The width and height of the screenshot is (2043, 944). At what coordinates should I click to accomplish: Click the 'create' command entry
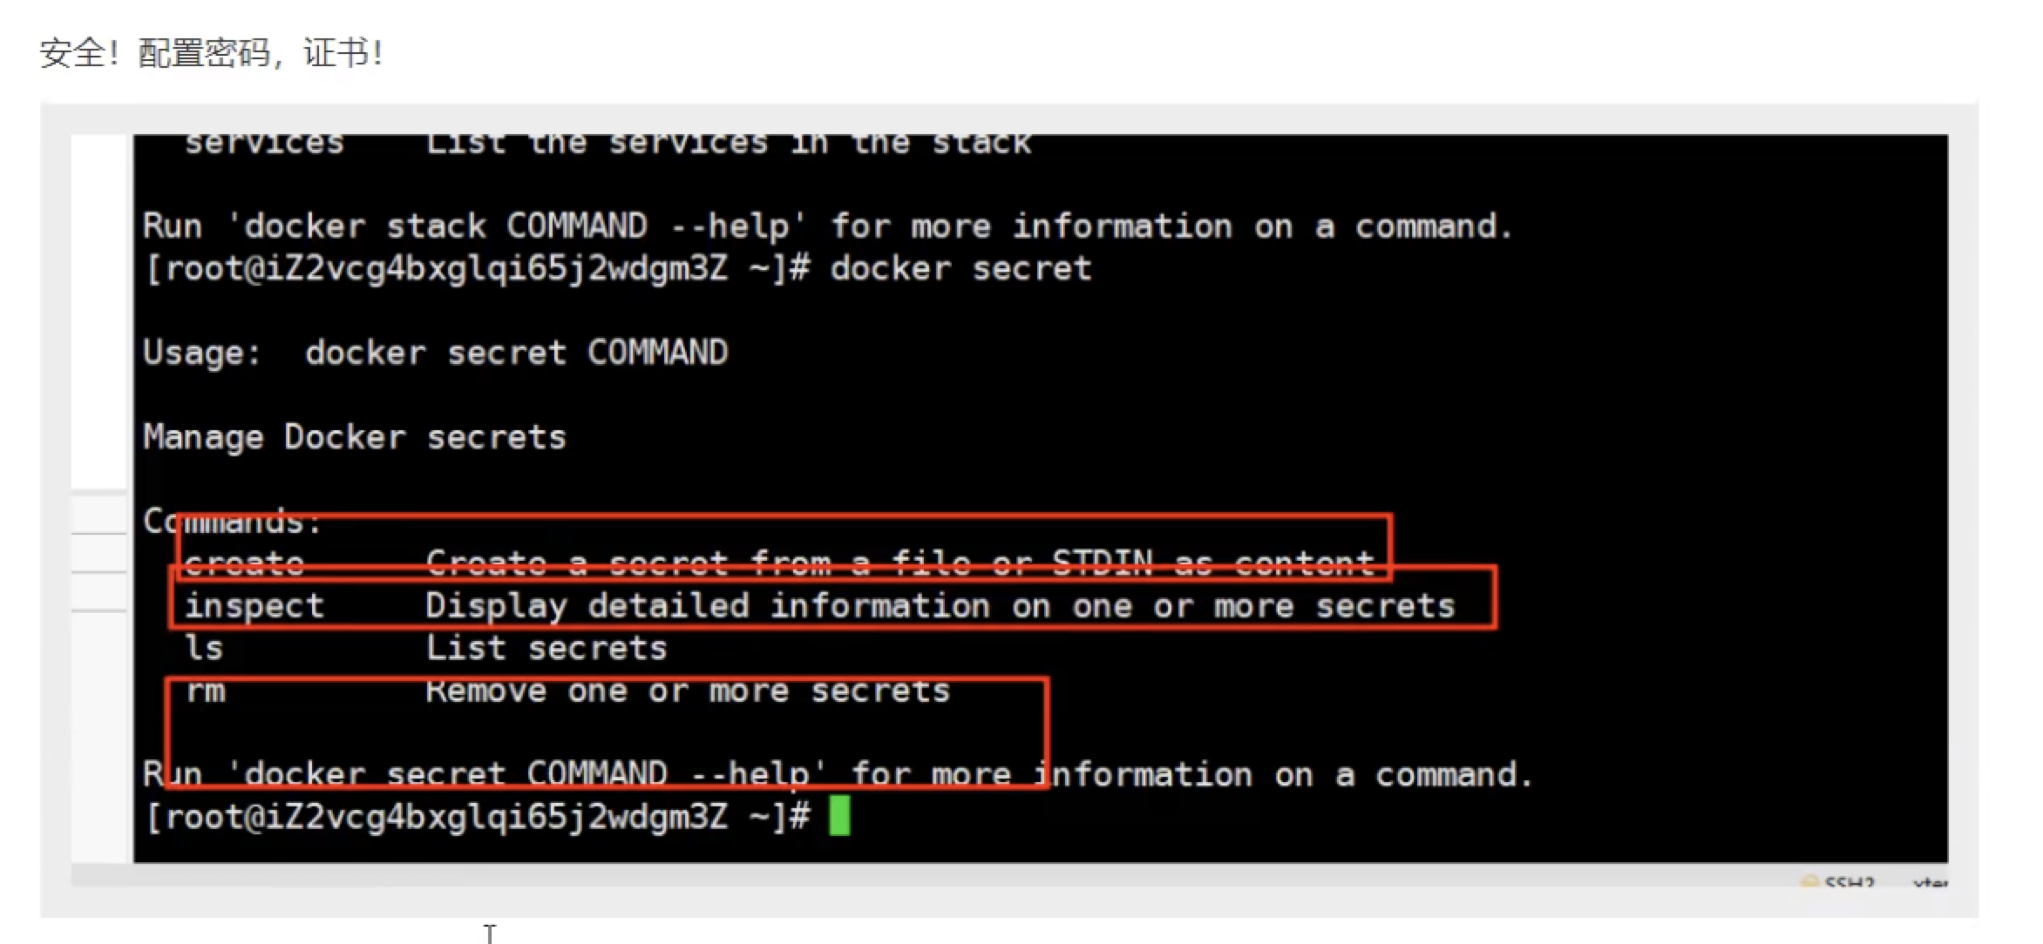coord(245,563)
